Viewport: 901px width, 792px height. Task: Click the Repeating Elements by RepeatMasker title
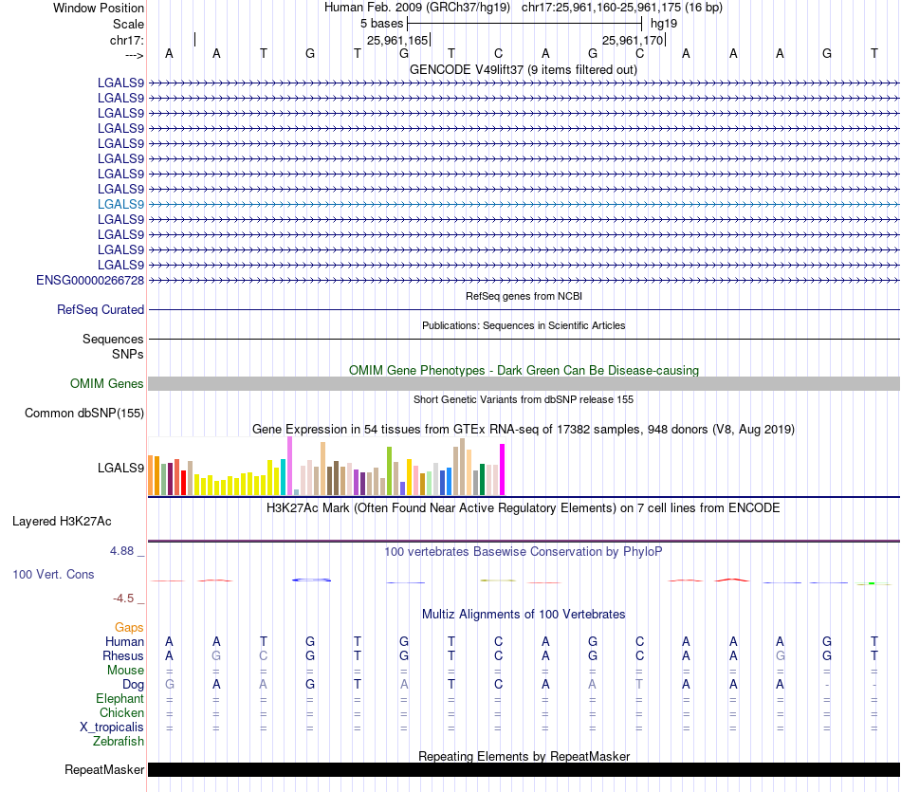[x=524, y=756]
